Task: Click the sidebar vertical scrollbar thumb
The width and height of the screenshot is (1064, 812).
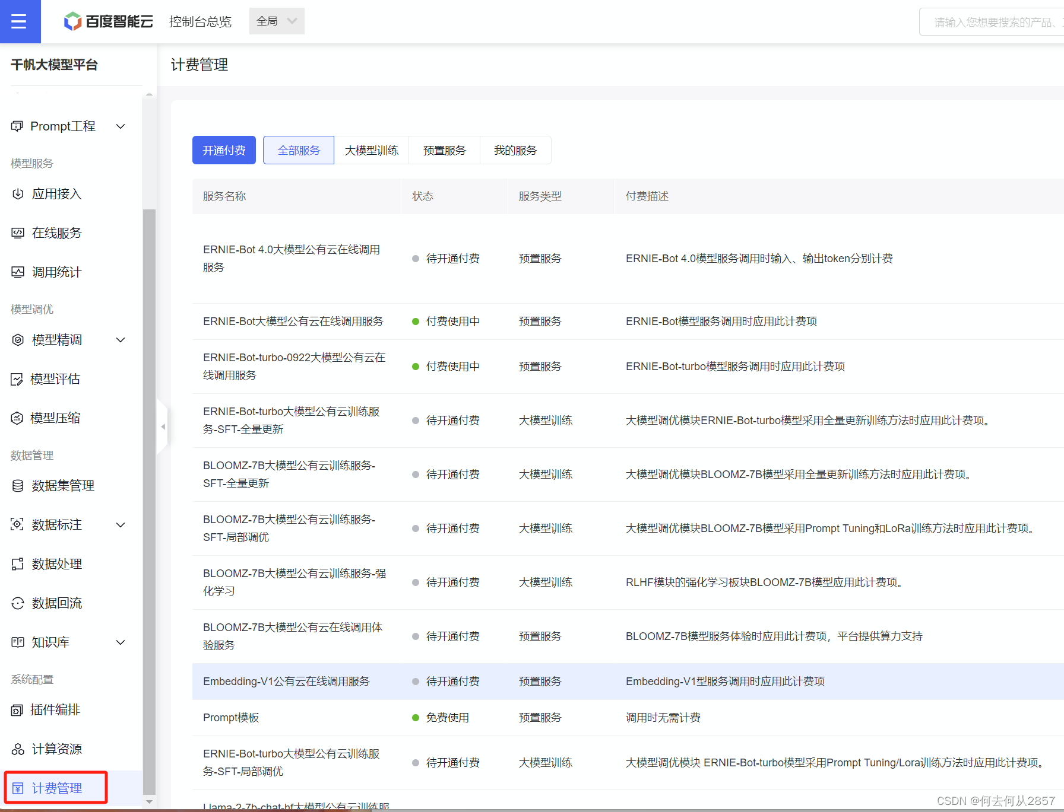Action: tap(149, 501)
